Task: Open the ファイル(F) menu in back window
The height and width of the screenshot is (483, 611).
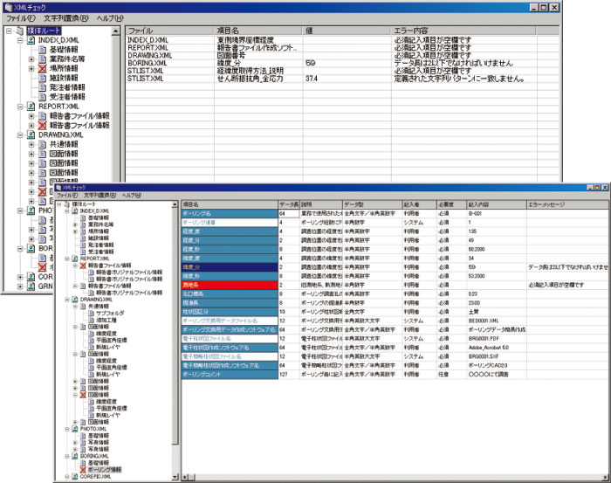Action: point(21,17)
